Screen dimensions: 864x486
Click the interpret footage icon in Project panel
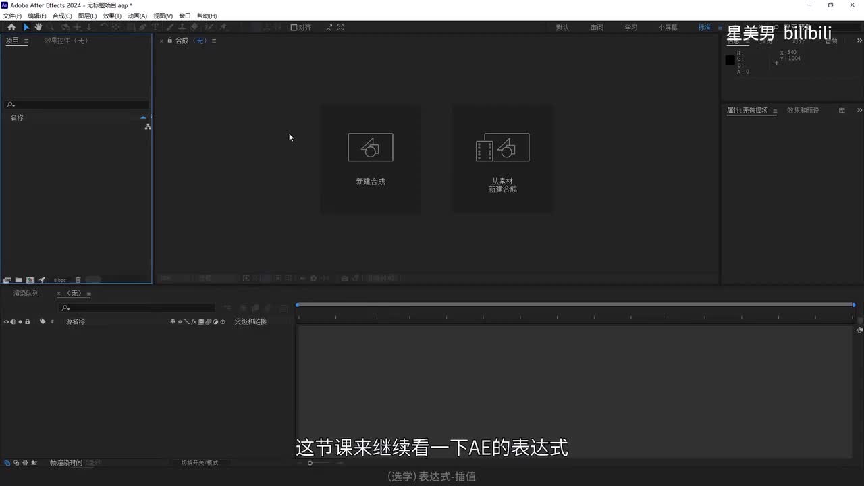7,279
